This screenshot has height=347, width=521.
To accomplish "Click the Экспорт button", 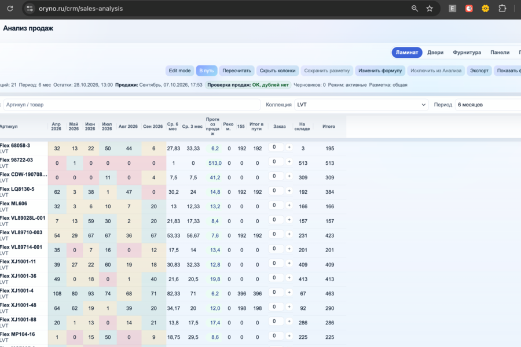I will (479, 71).
